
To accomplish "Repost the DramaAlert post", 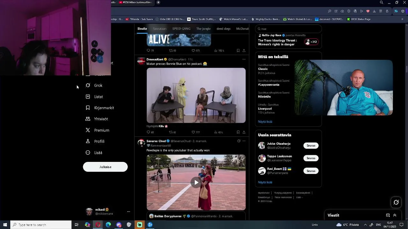I will point(172,132).
